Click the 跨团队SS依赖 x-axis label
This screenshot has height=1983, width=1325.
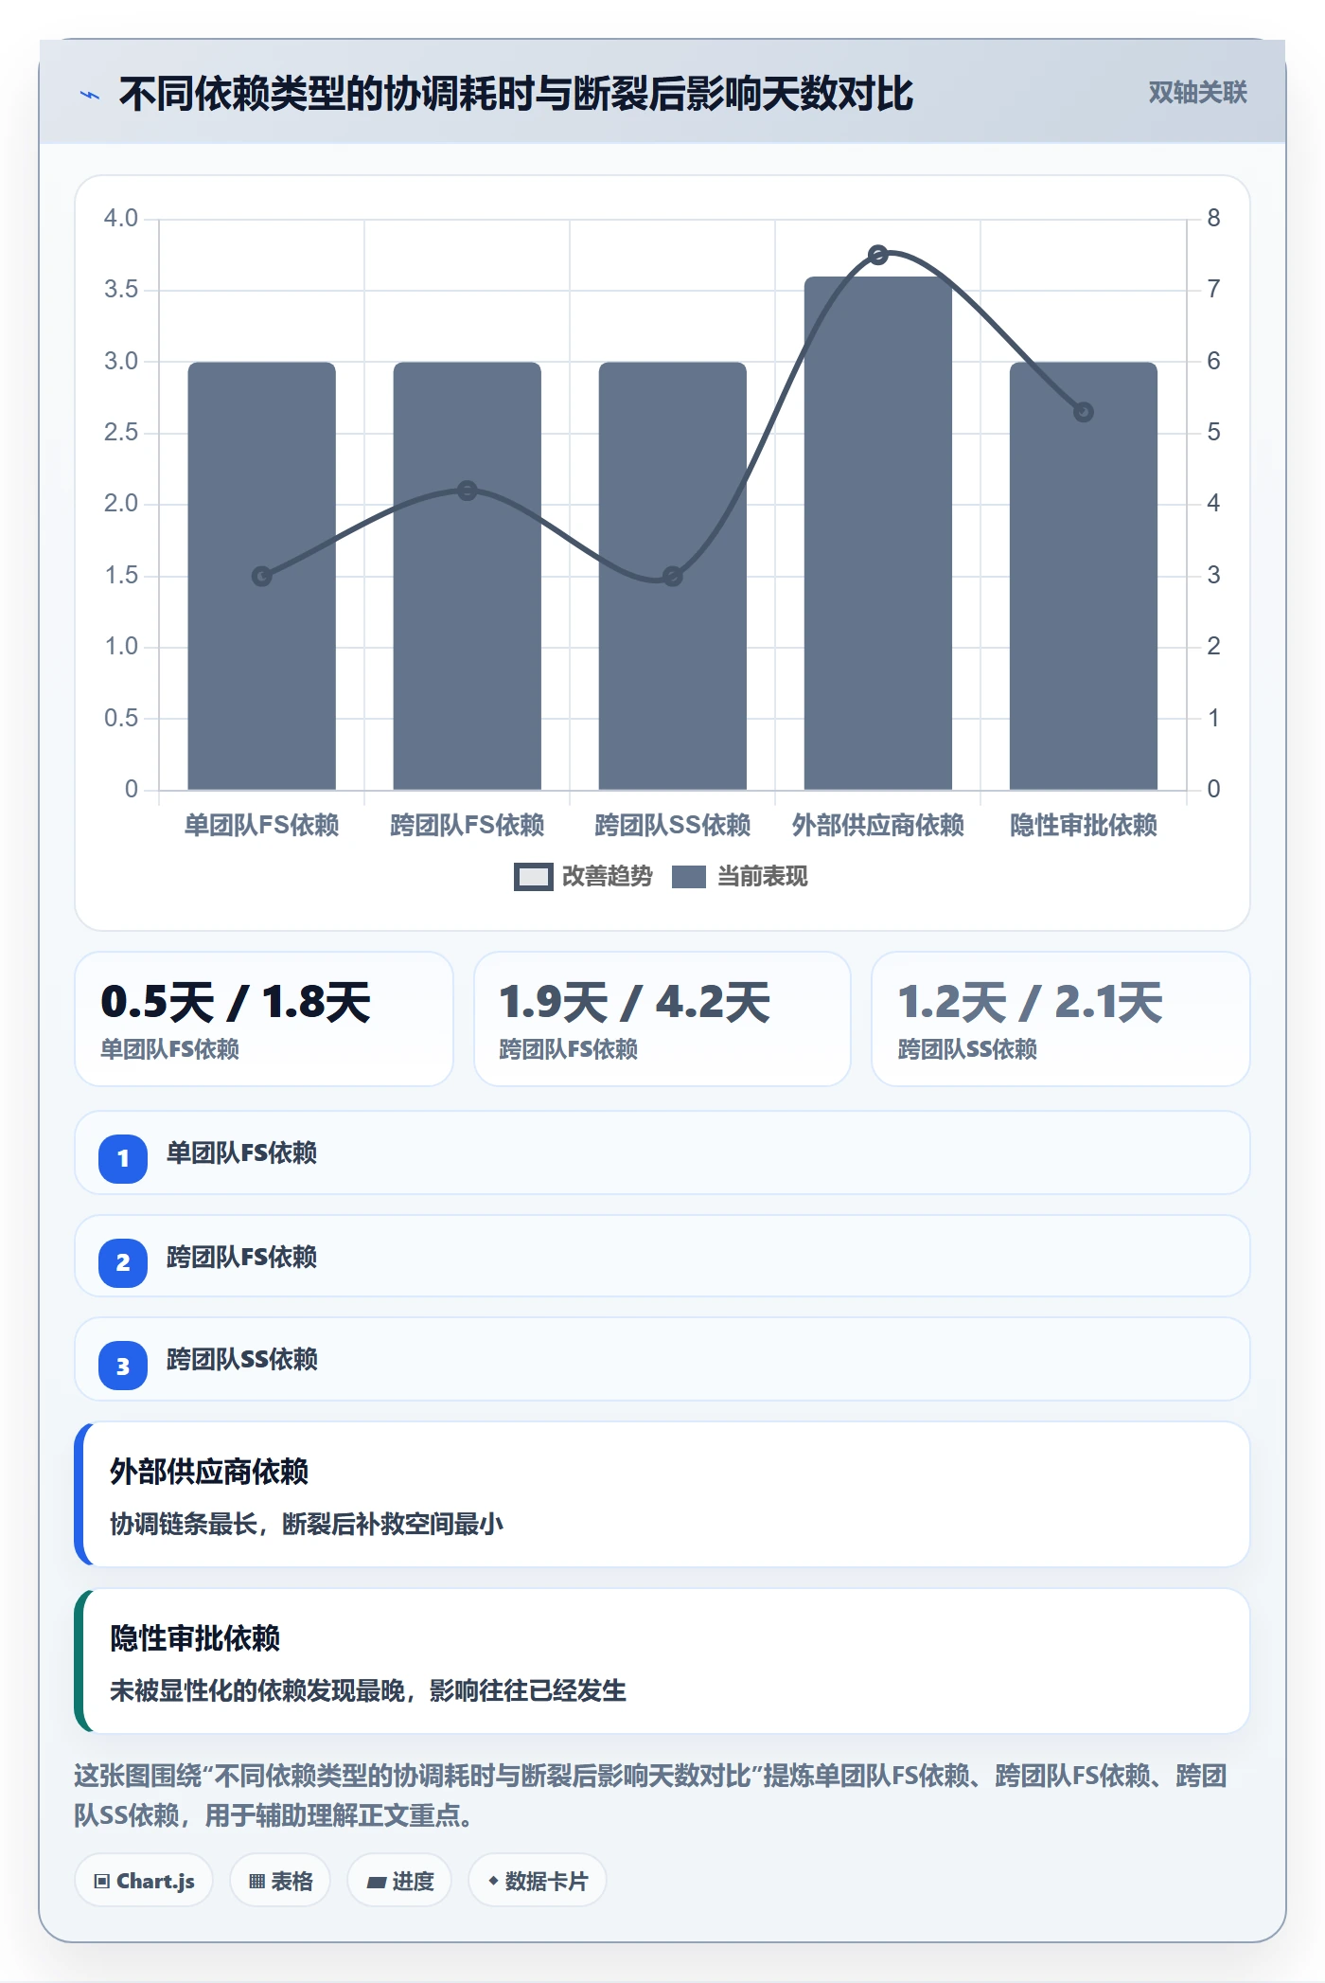pyautogui.click(x=673, y=826)
